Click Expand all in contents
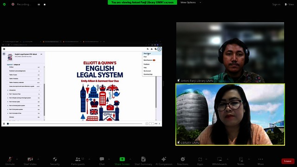This screenshot has height=167, width=297. coord(10,64)
